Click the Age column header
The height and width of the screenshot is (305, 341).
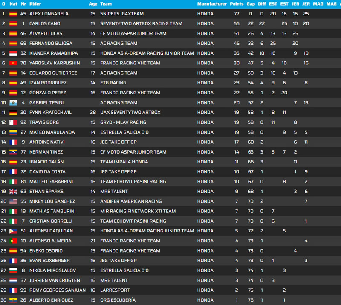click(93, 4)
